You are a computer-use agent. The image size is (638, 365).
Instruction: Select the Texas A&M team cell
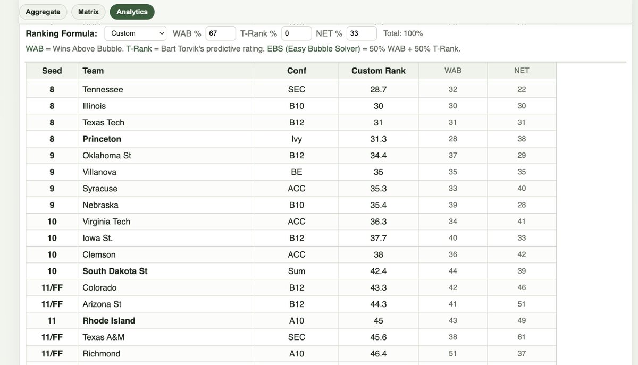point(166,336)
